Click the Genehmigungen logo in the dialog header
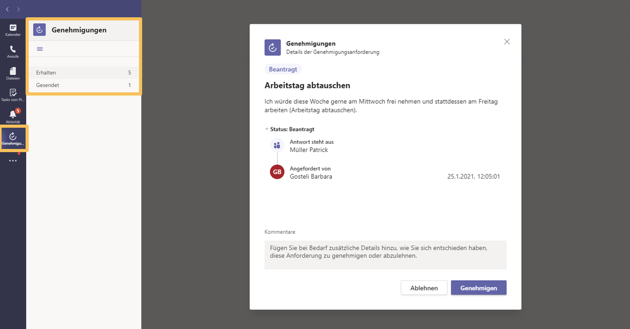This screenshot has width=630, height=329. (272, 47)
